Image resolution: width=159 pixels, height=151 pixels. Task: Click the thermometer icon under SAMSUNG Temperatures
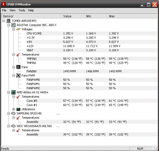[x=18, y=118]
